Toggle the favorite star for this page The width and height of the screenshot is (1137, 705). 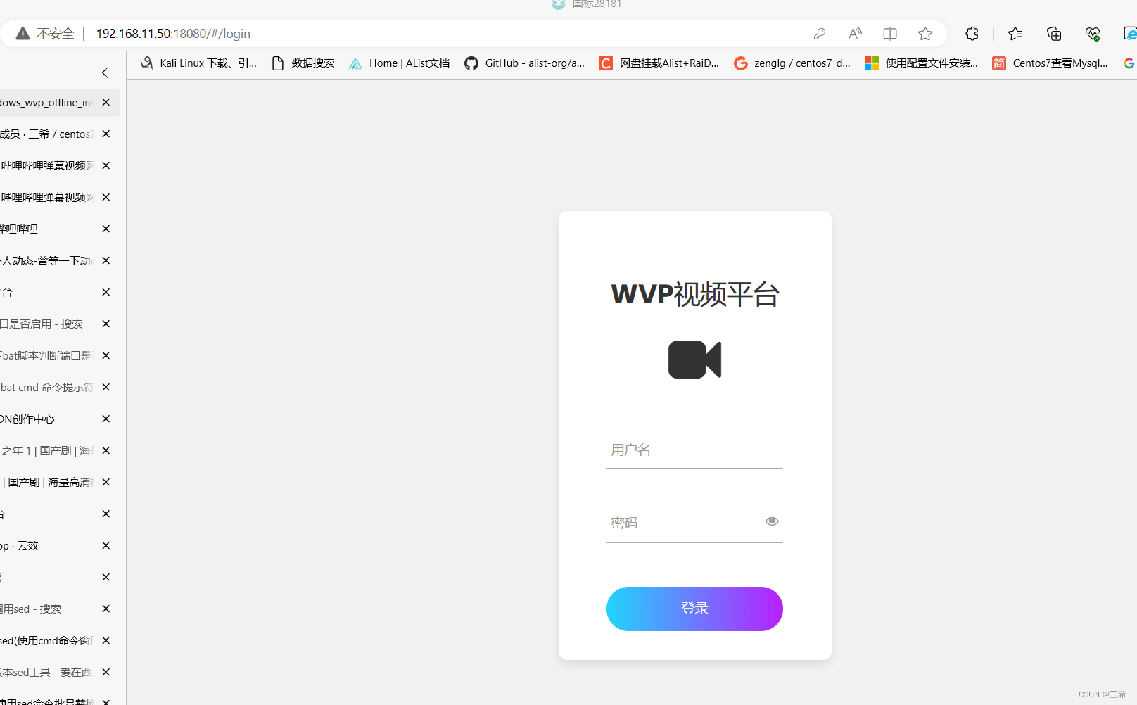[925, 33]
